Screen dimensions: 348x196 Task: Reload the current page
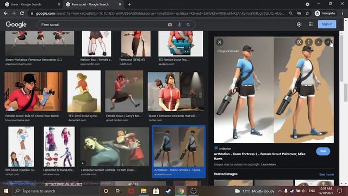click(22, 13)
